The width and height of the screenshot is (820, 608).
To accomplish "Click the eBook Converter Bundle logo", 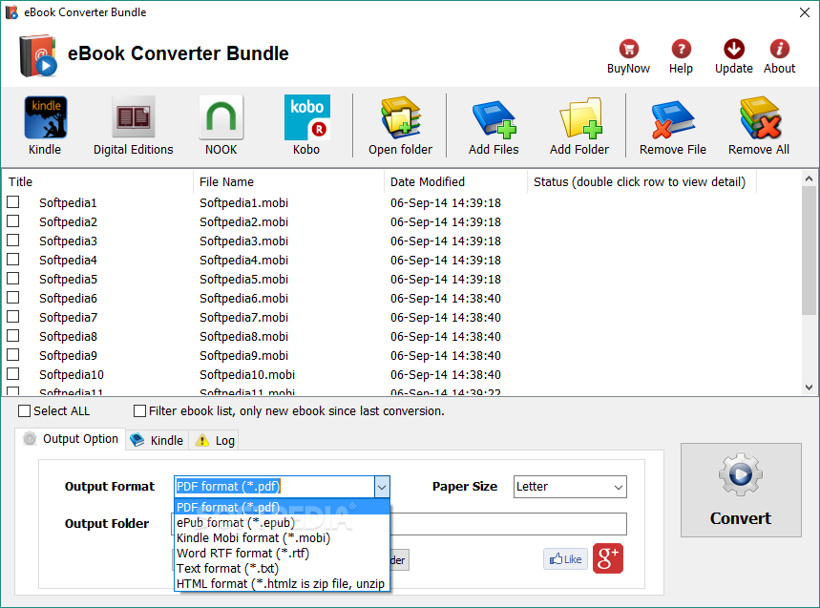I will 38,55.
